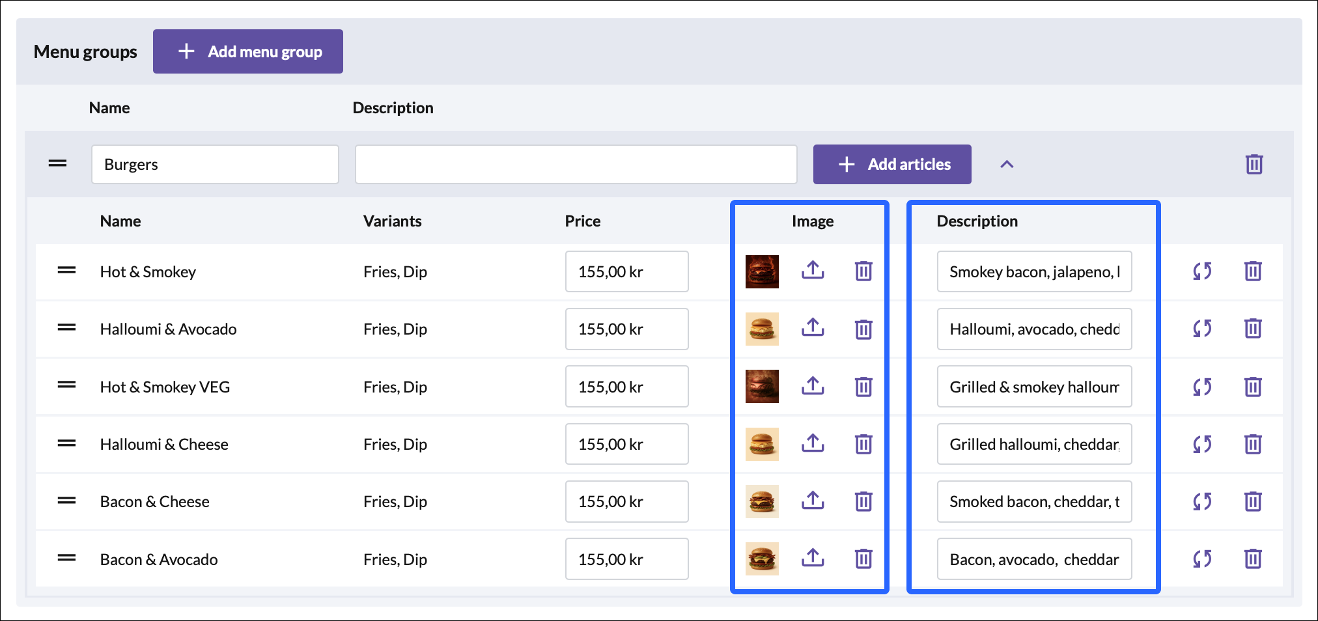Grab the Burgers group drag handle
The width and height of the screenshot is (1318, 621).
[x=57, y=164]
